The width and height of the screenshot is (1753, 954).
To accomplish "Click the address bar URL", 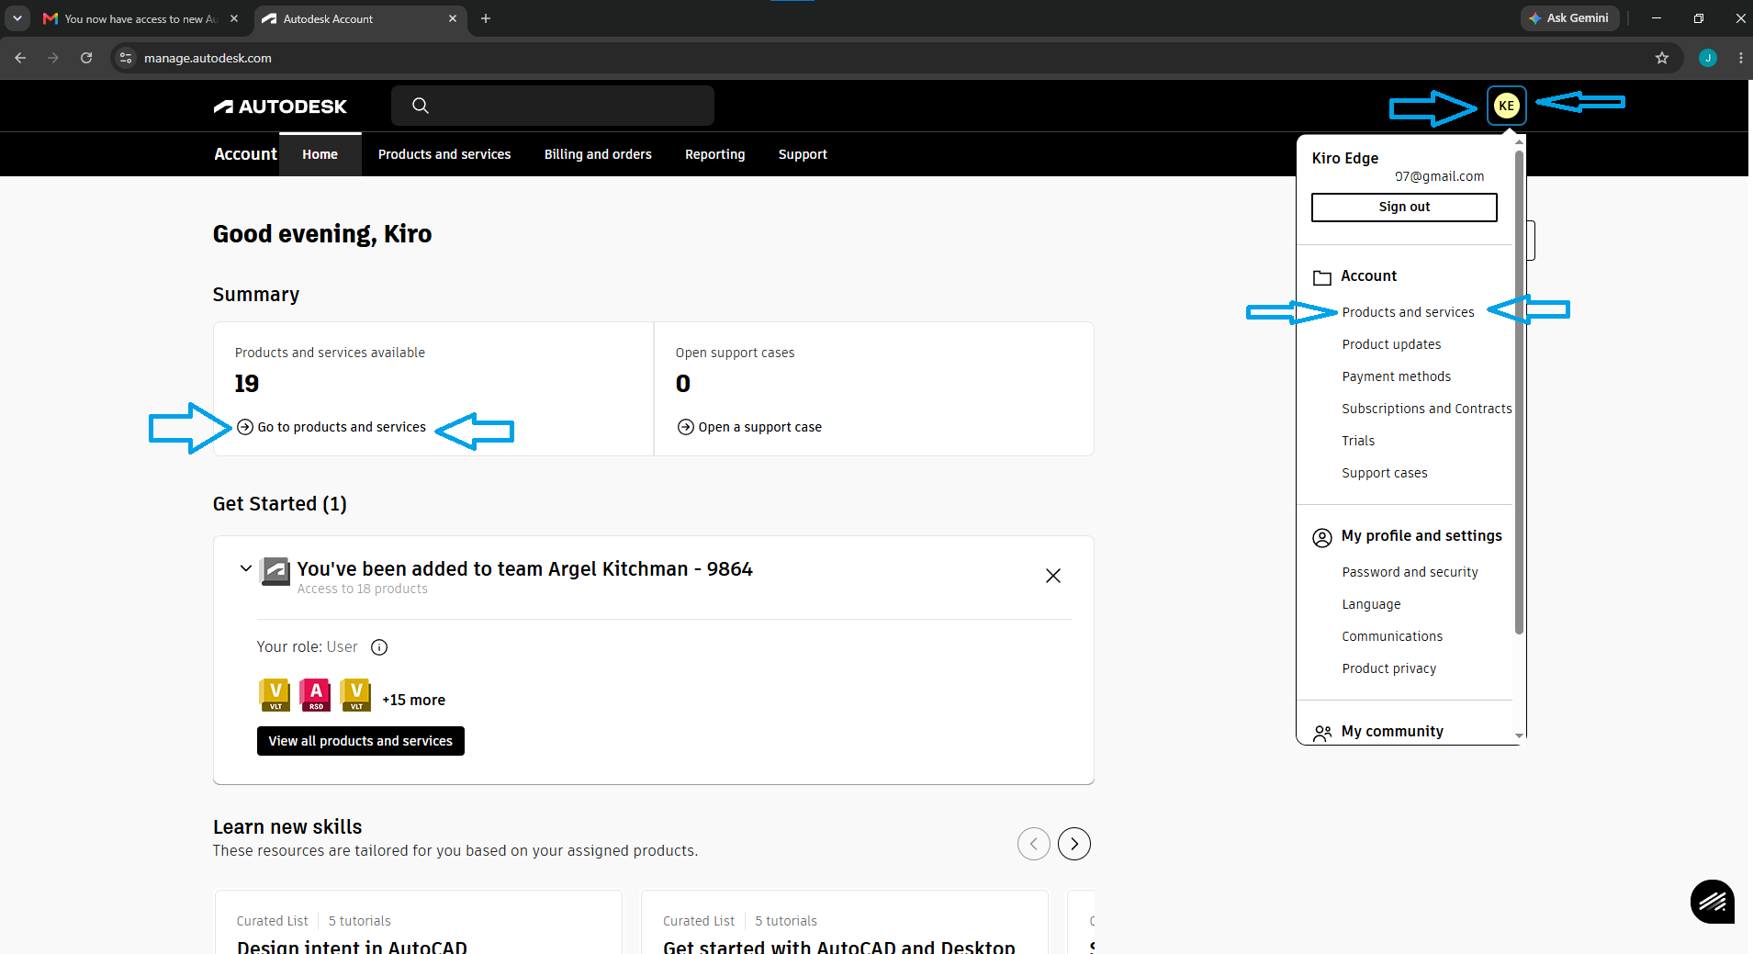I will [x=208, y=58].
